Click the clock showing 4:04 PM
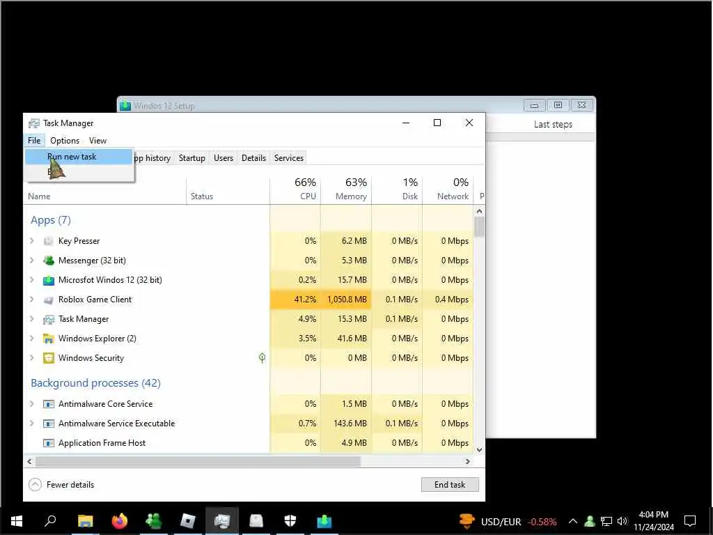This screenshot has height=535, width=713. click(653, 521)
